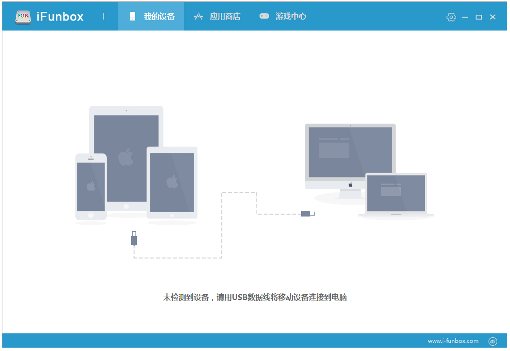Click the App Store icon beside 应用商店

click(x=198, y=16)
